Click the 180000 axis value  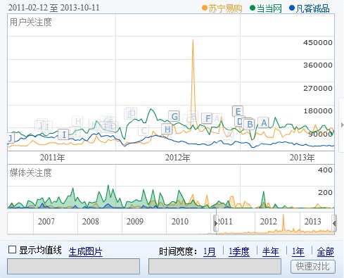[x=318, y=110]
